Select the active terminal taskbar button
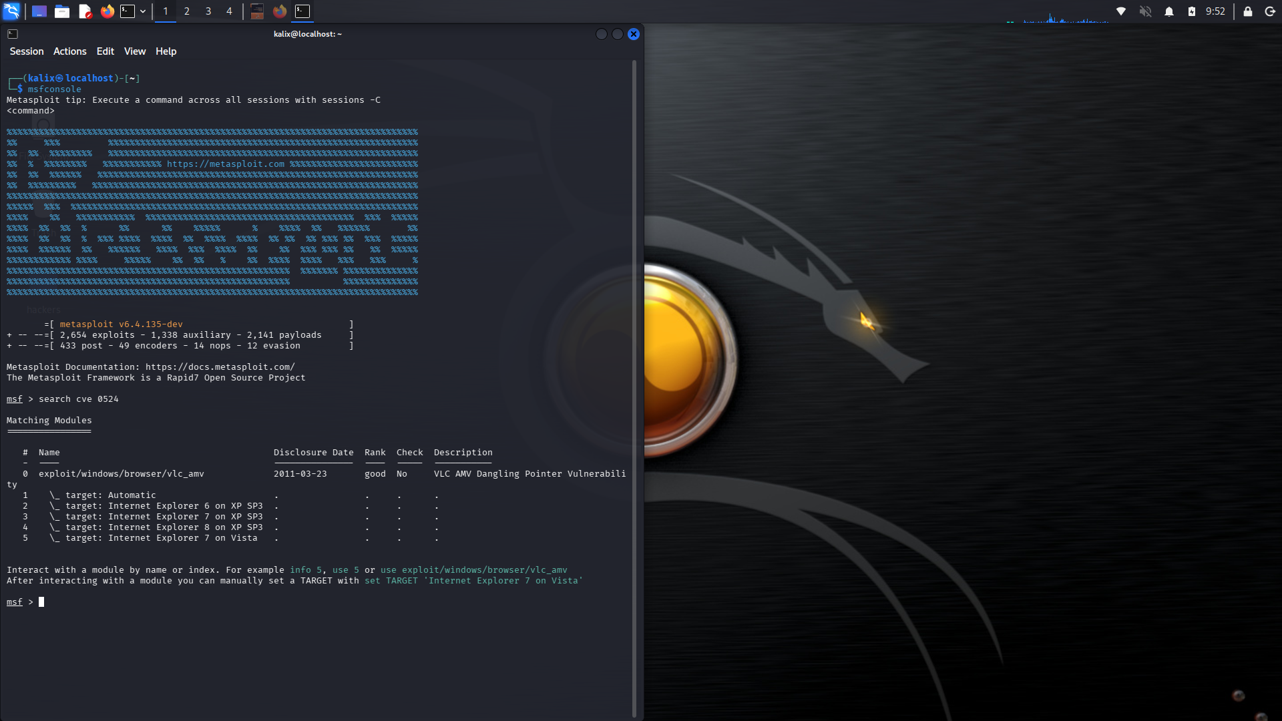 302,11
